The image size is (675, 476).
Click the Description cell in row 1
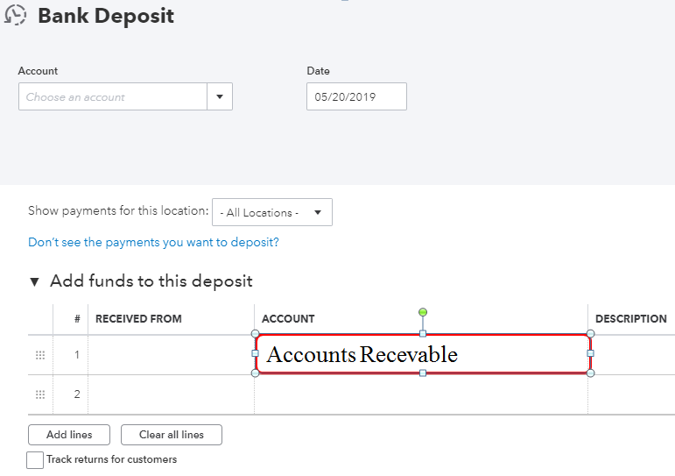630,355
